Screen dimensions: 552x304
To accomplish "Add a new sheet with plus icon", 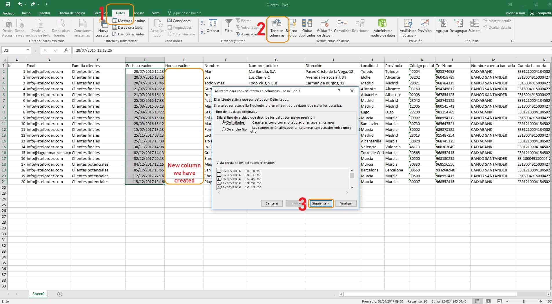I will [60, 294].
